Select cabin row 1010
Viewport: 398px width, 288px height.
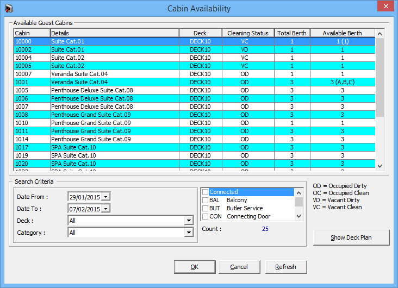coord(195,123)
